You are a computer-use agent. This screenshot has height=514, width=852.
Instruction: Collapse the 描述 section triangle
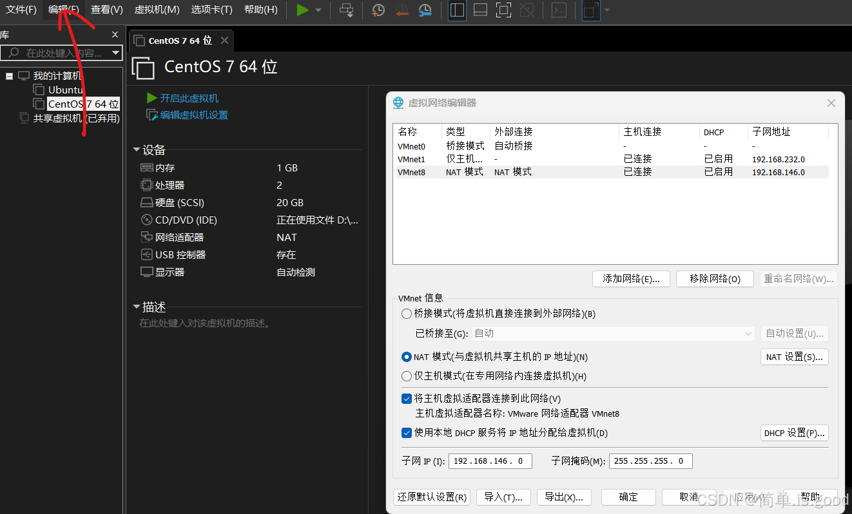137,307
